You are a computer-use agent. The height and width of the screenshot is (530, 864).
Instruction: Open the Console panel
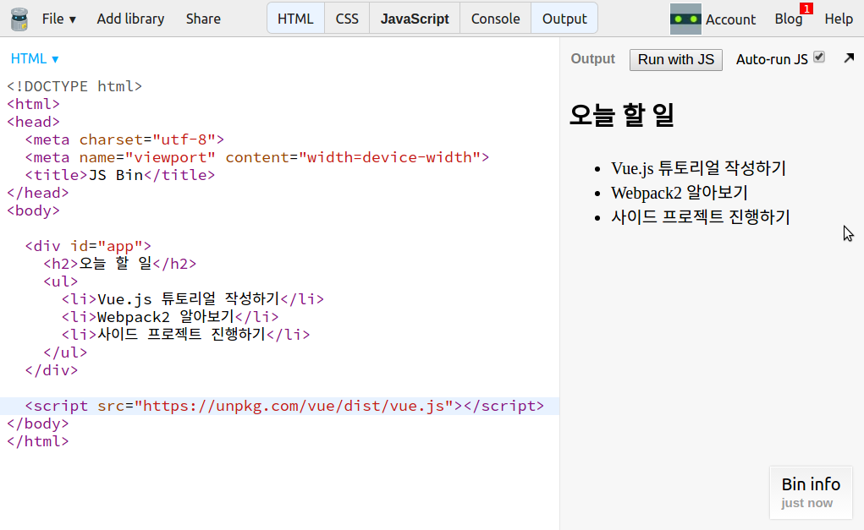495,19
